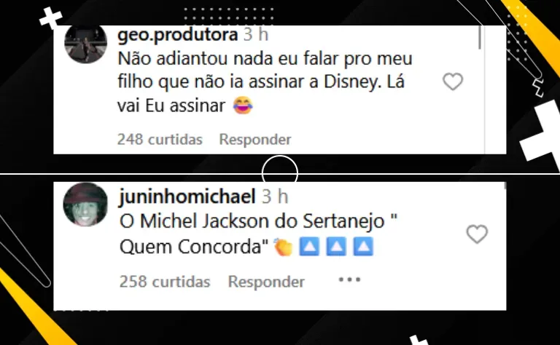
Task: View the 258 curtidas list
Action: 165,282
